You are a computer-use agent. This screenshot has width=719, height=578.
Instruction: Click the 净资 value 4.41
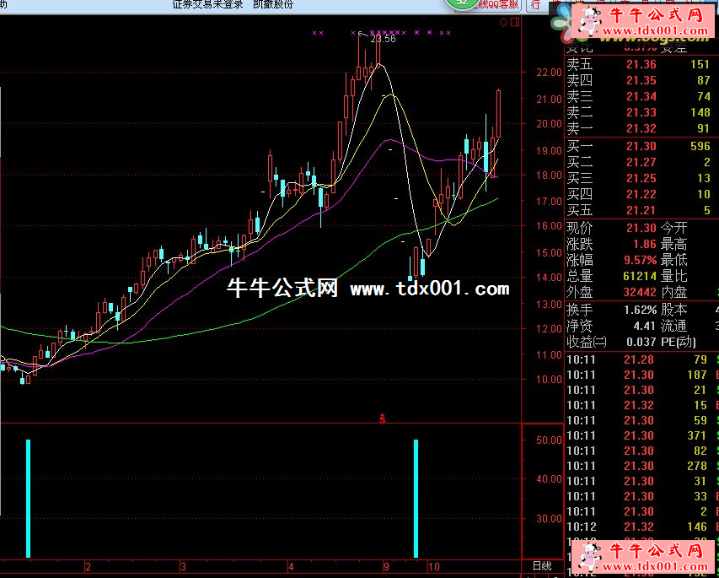644,326
